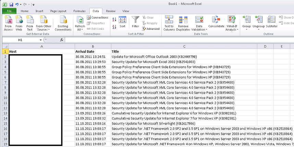Open What-If Analysis menu
The image size is (294, 147).
coord(232,23)
